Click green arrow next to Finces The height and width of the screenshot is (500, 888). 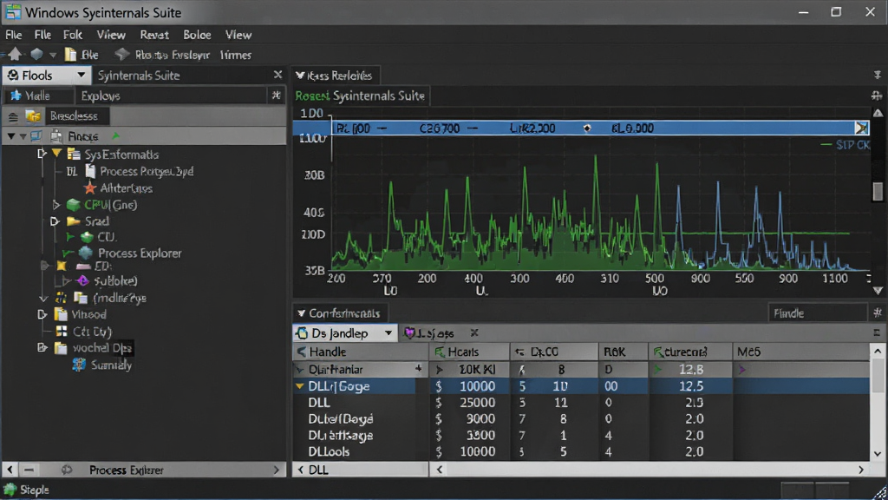(116, 136)
